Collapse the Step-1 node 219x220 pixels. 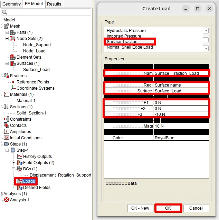click(7, 150)
